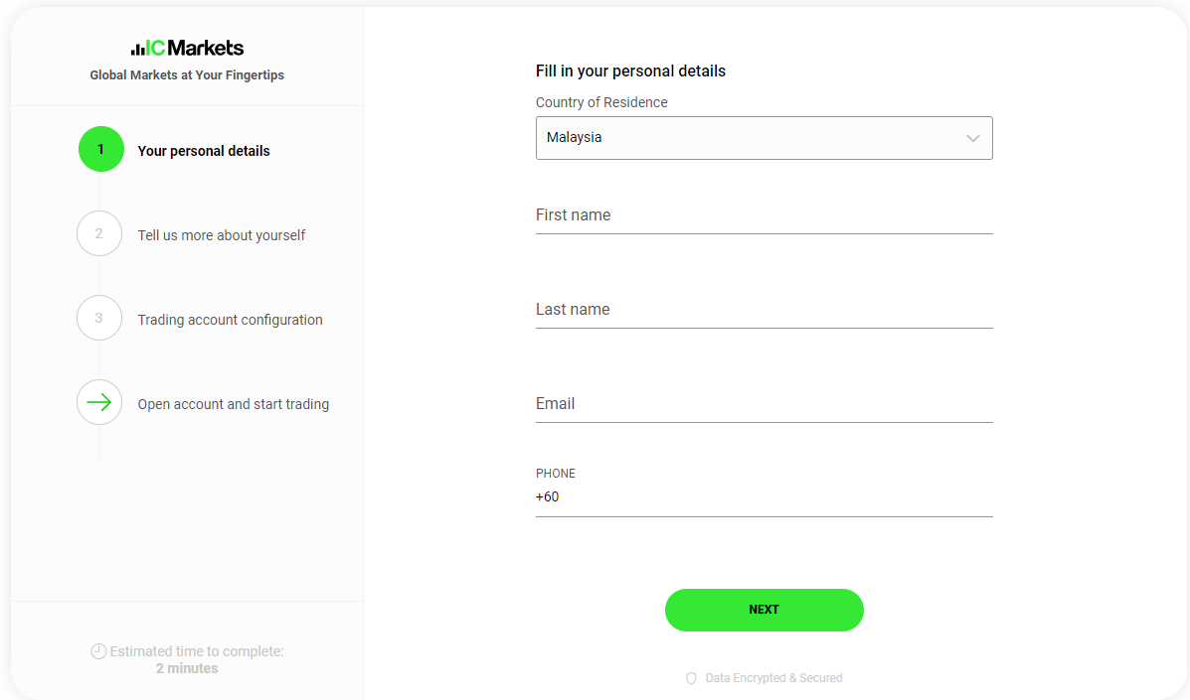Open Tell us more about yourself step
The height and width of the screenshot is (700, 1190).
(222, 235)
